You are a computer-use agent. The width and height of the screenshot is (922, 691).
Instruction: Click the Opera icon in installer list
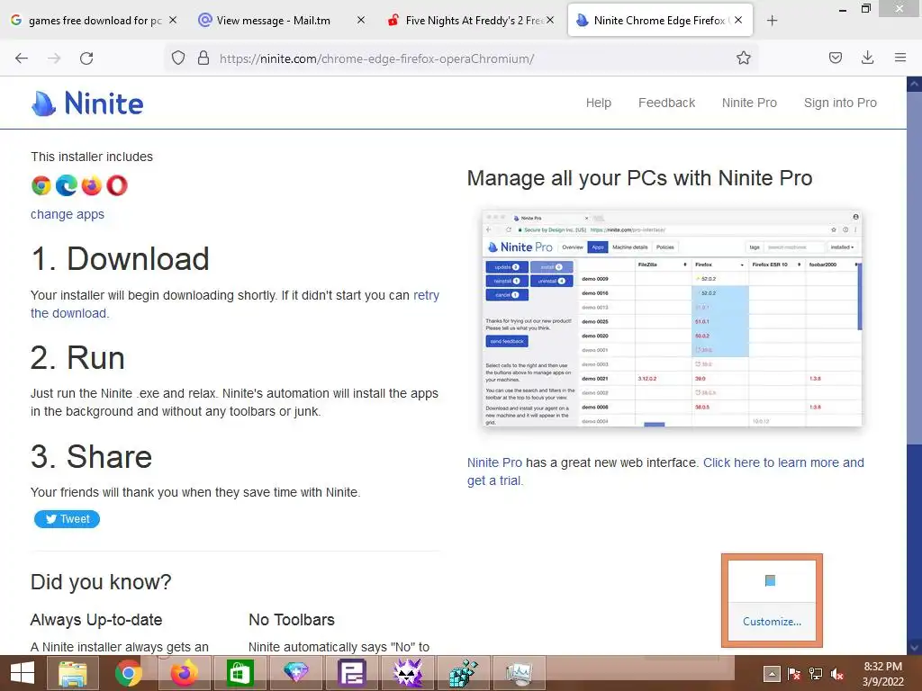pos(117,185)
